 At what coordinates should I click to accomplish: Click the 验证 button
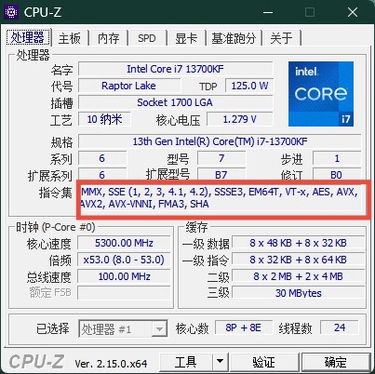(x=264, y=362)
